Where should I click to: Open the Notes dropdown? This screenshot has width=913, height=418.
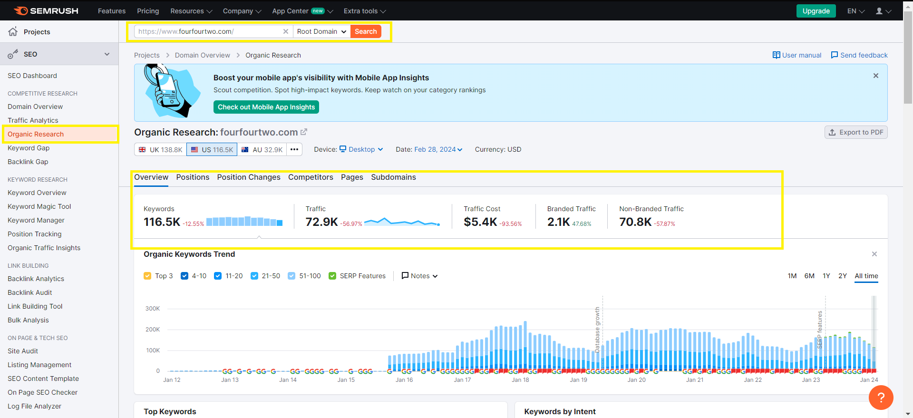[x=419, y=276]
